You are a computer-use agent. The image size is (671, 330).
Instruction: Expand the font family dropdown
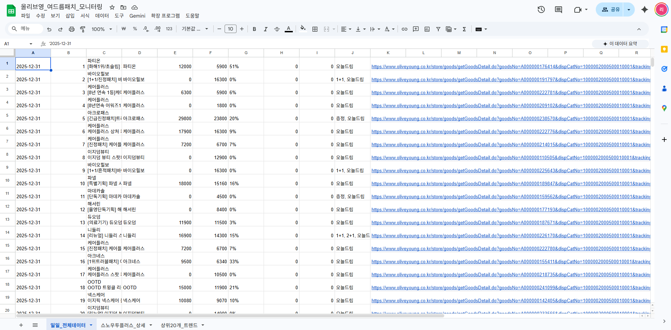tap(195, 29)
